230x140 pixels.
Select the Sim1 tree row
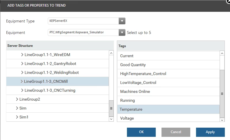tap(58, 117)
